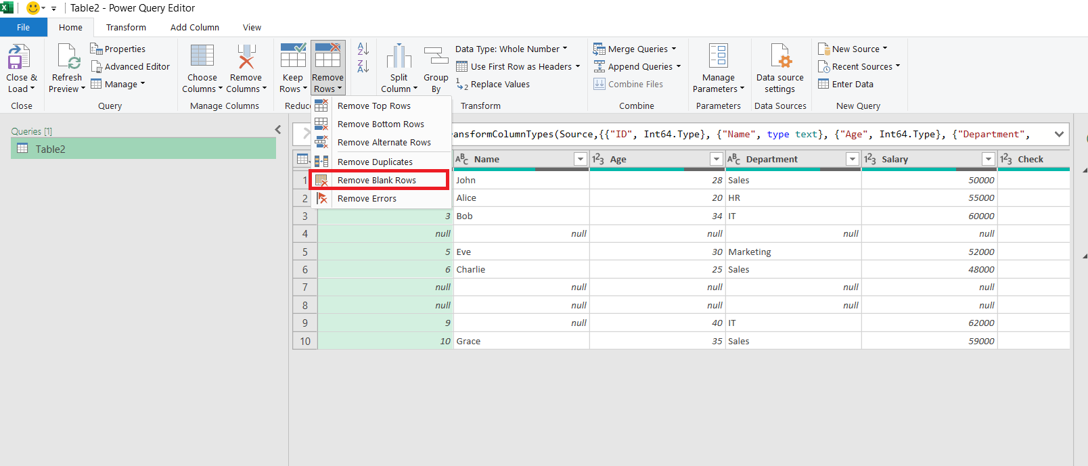Screen dimensions: 1088x466
Task: Select Remove Duplicates
Action: pyautogui.click(x=381, y=162)
